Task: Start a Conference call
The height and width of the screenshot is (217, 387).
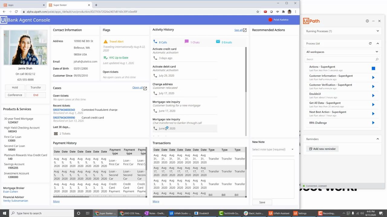Action: click(15, 95)
